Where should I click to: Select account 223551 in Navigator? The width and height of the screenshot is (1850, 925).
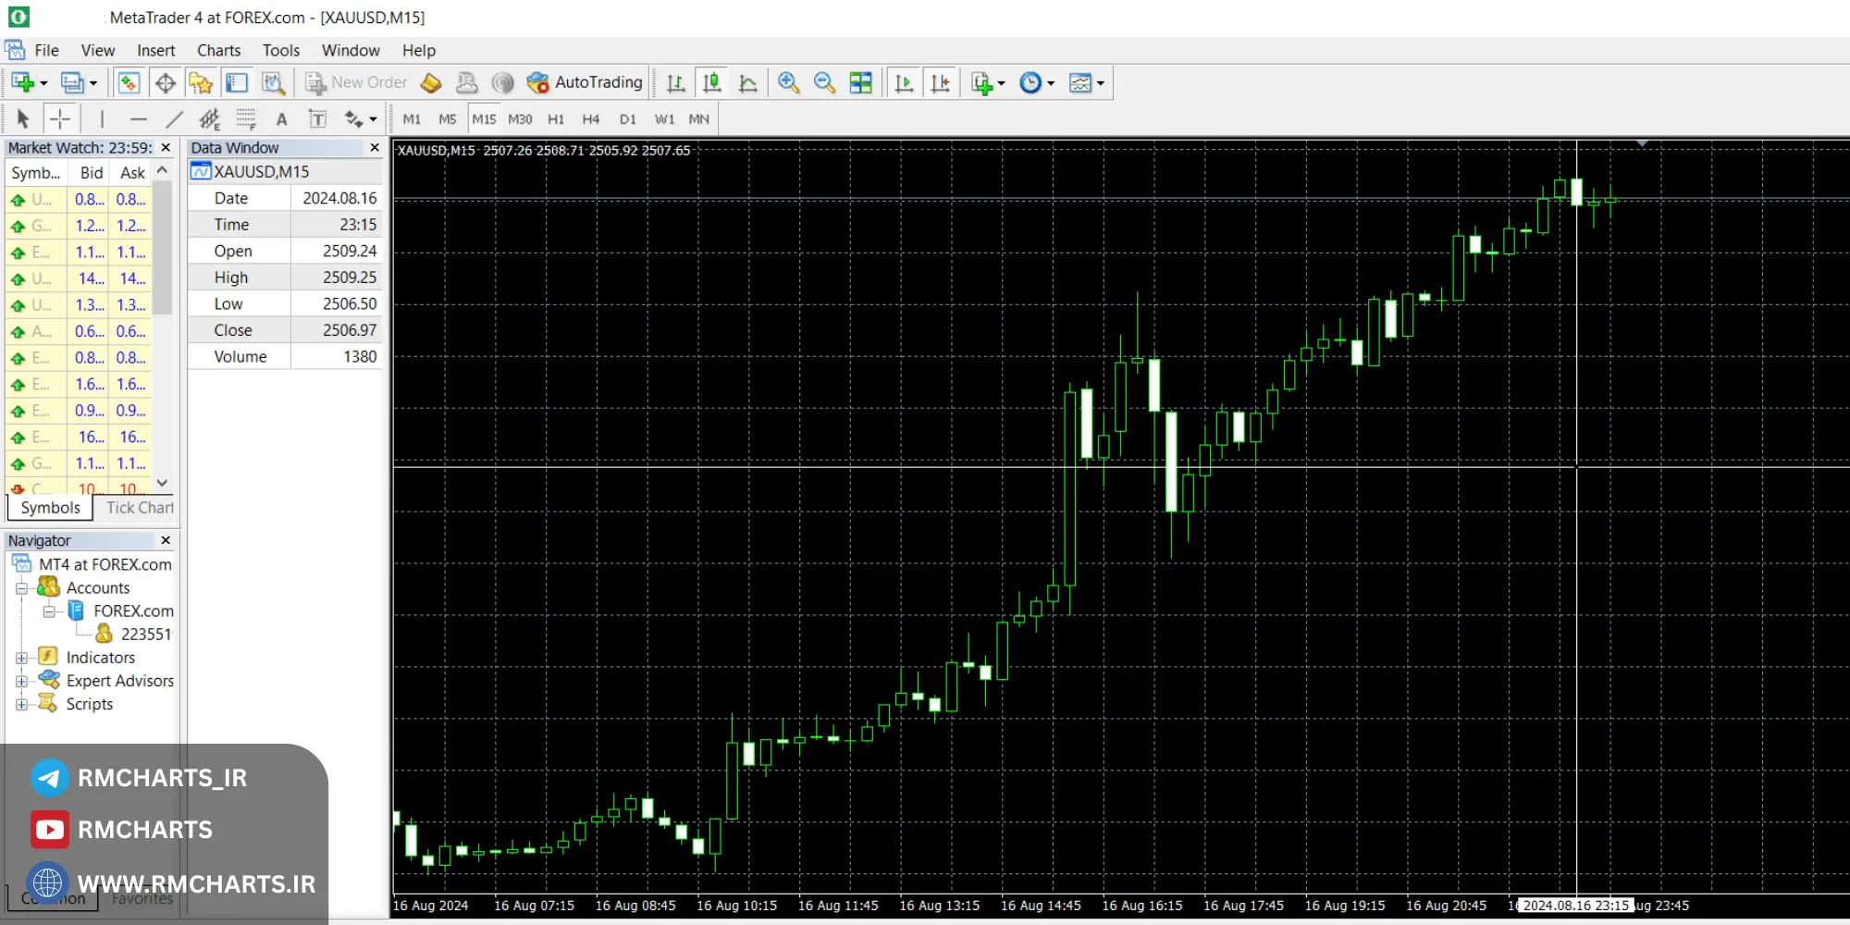(145, 635)
